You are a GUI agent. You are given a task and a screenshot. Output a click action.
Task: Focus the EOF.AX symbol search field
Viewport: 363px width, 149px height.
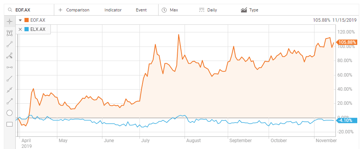[29, 10]
